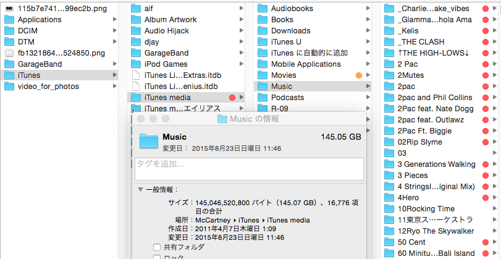
Task: Click the Mobile Applications folder icon
Action: tap(263, 64)
